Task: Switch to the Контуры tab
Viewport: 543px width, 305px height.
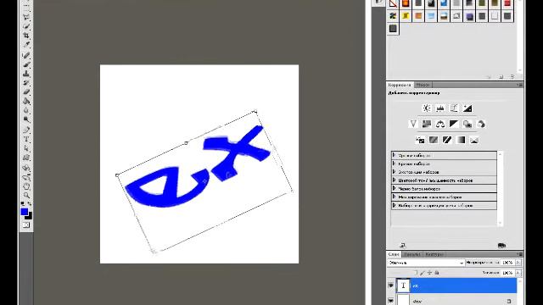Action: [434, 254]
